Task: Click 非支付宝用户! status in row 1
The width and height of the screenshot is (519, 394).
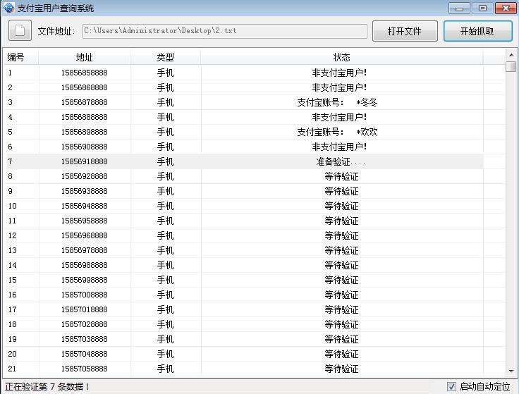Action: click(x=339, y=73)
